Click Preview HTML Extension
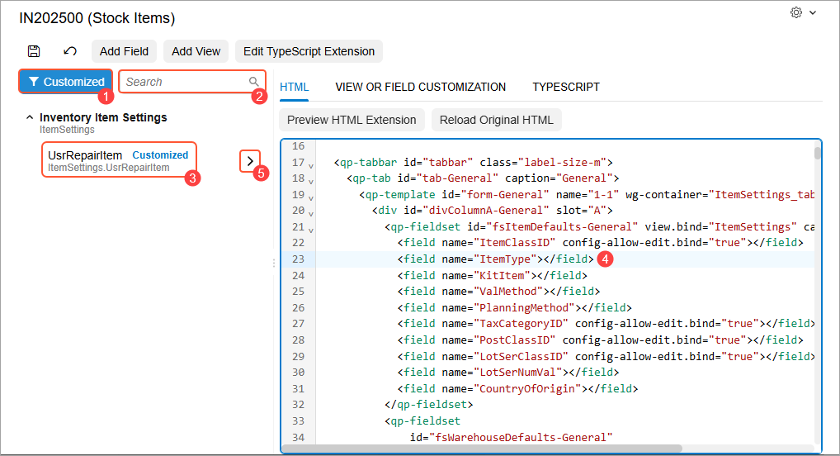This screenshot has height=456, width=840. tap(352, 120)
